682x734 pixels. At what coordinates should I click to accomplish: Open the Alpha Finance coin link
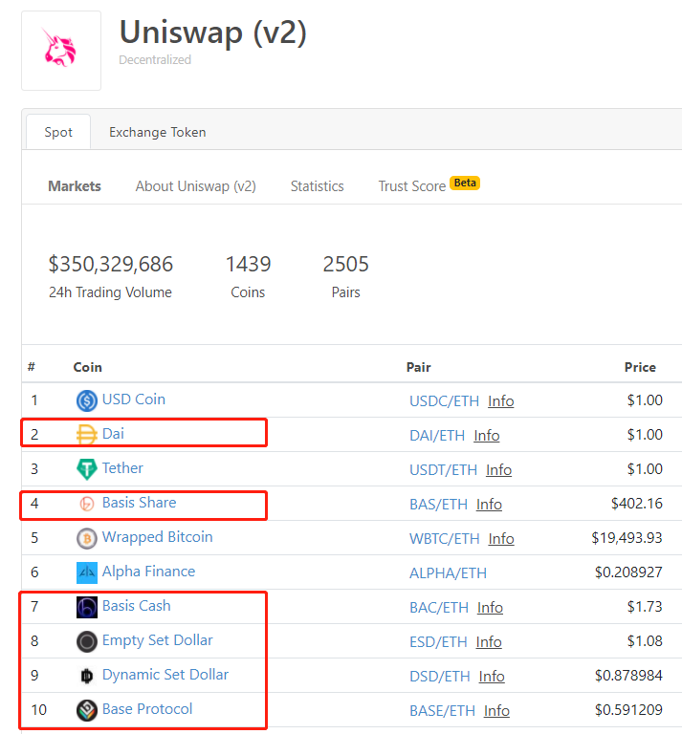[148, 572]
